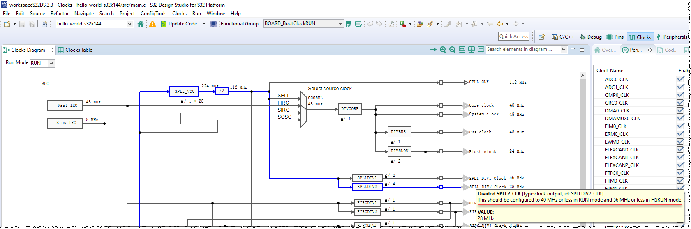Open the Pins perspective
This screenshot has width=691, height=229.
pos(615,37)
